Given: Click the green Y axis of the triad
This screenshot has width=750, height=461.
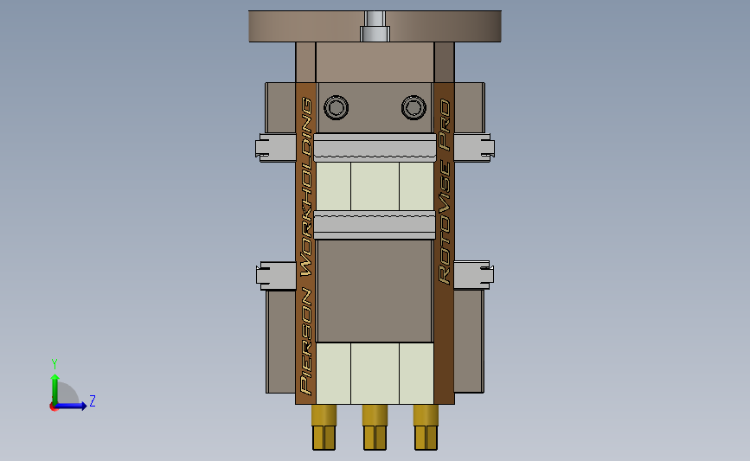Looking at the screenshot, I should [x=55, y=389].
